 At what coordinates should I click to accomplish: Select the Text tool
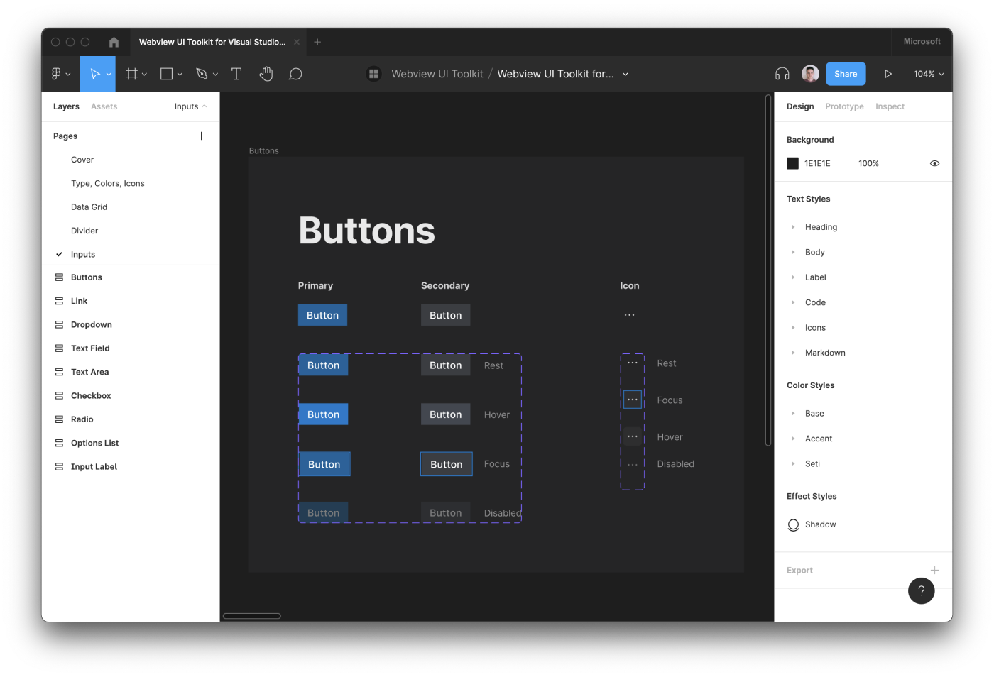pos(236,73)
